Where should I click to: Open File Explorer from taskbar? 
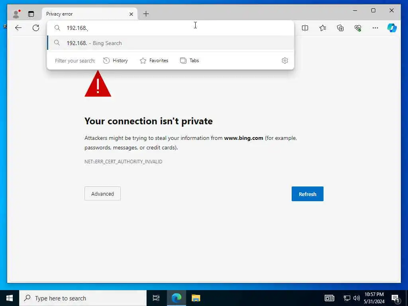tap(196, 298)
